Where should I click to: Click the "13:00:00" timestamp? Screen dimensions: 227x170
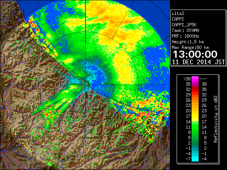tap(195, 54)
